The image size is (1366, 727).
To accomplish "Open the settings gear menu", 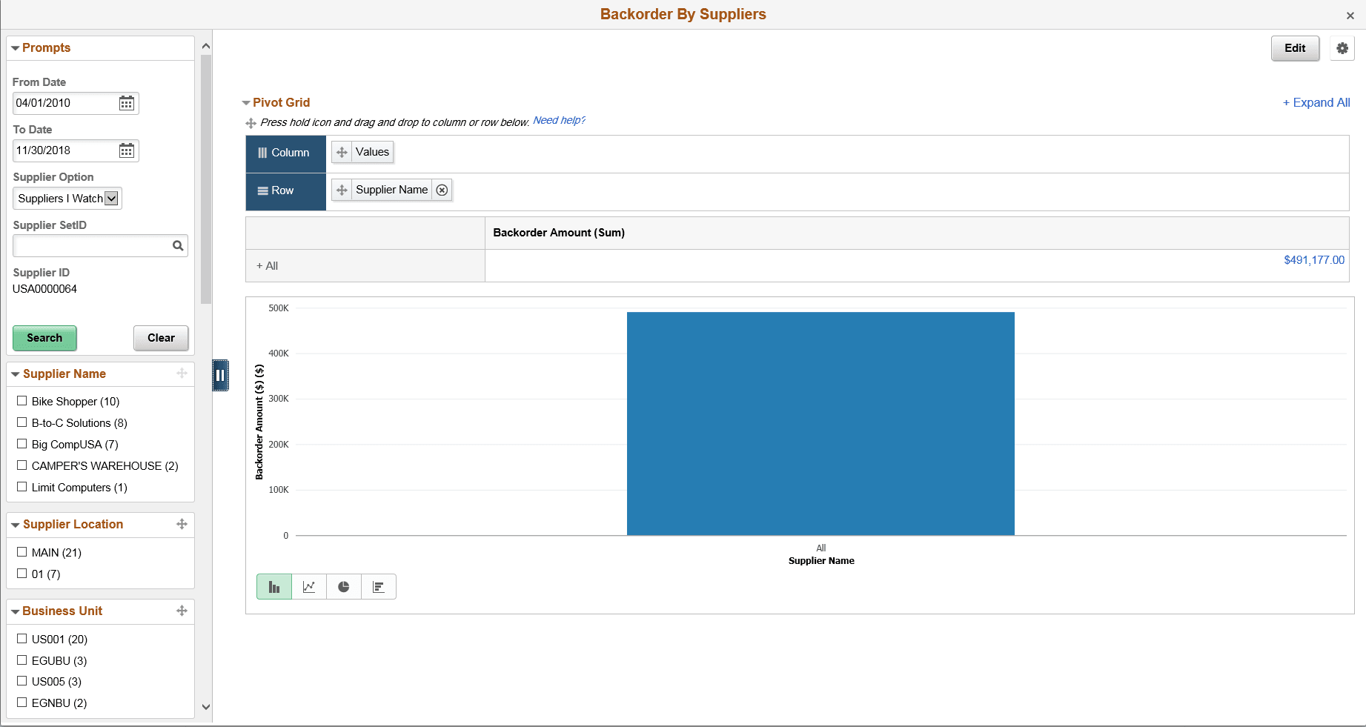I will pos(1342,48).
